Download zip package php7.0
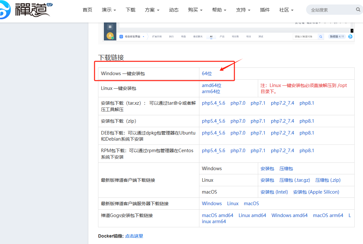363x244 pixels. [238, 121]
